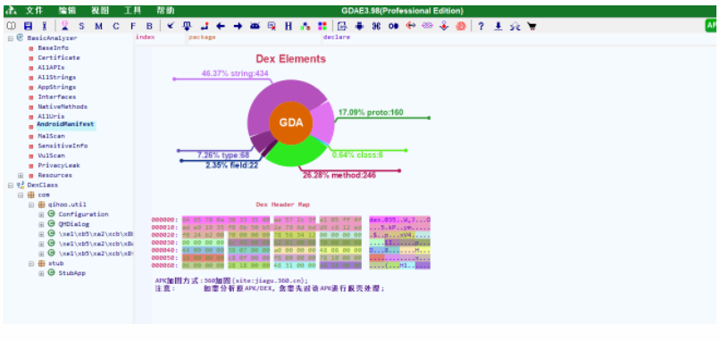Open the 工具 menu
The image size is (720, 342).
pyautogui.click(x=133, y=11)
